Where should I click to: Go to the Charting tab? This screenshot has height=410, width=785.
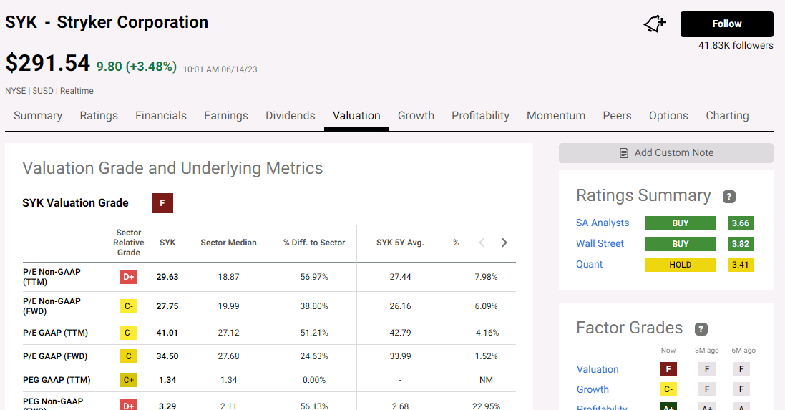tap(727, 116)
